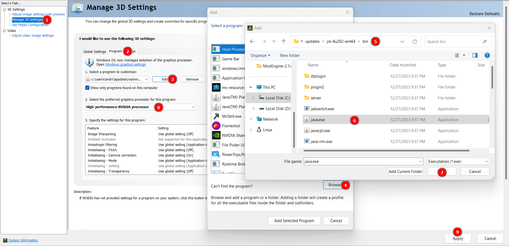The width and height of the screenshot is (509, 246).
Task: Expand the Linux tree node
Action: coord(251,130)
